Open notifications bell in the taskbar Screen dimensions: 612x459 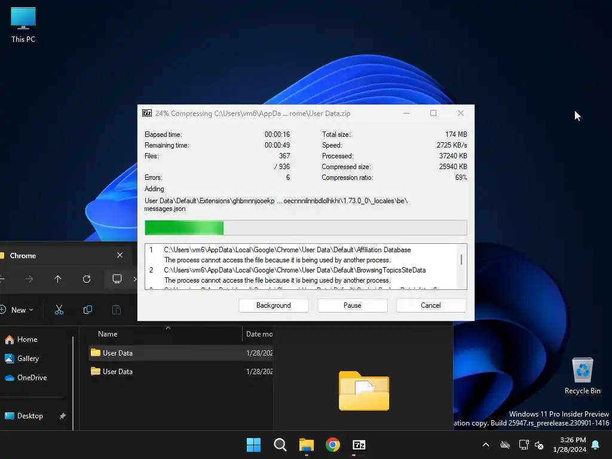click(x=596, y=445)
